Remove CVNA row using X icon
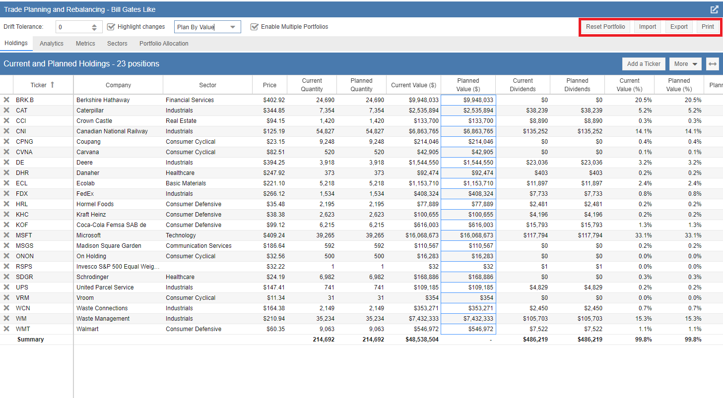 (6, 152)
